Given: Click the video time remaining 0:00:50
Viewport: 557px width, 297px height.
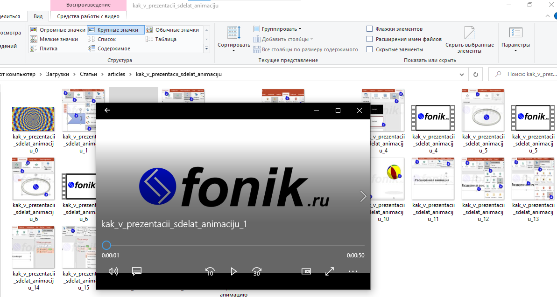Looking at the screenshot, I should pos(356,256).
